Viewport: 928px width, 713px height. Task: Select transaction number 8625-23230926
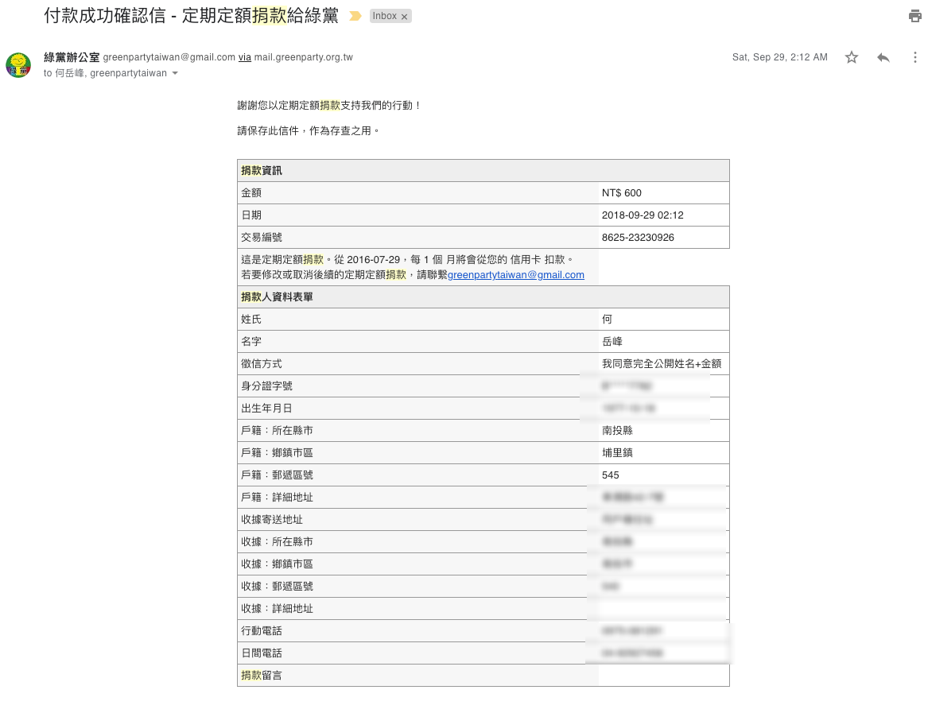tap(638, 238)
